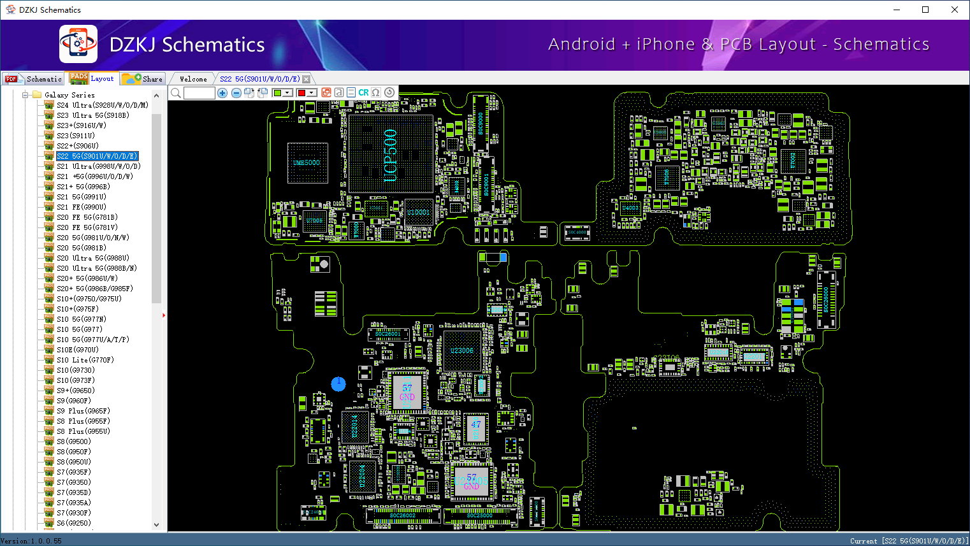Select S8(G950F) in the tree

pos(74,452)
